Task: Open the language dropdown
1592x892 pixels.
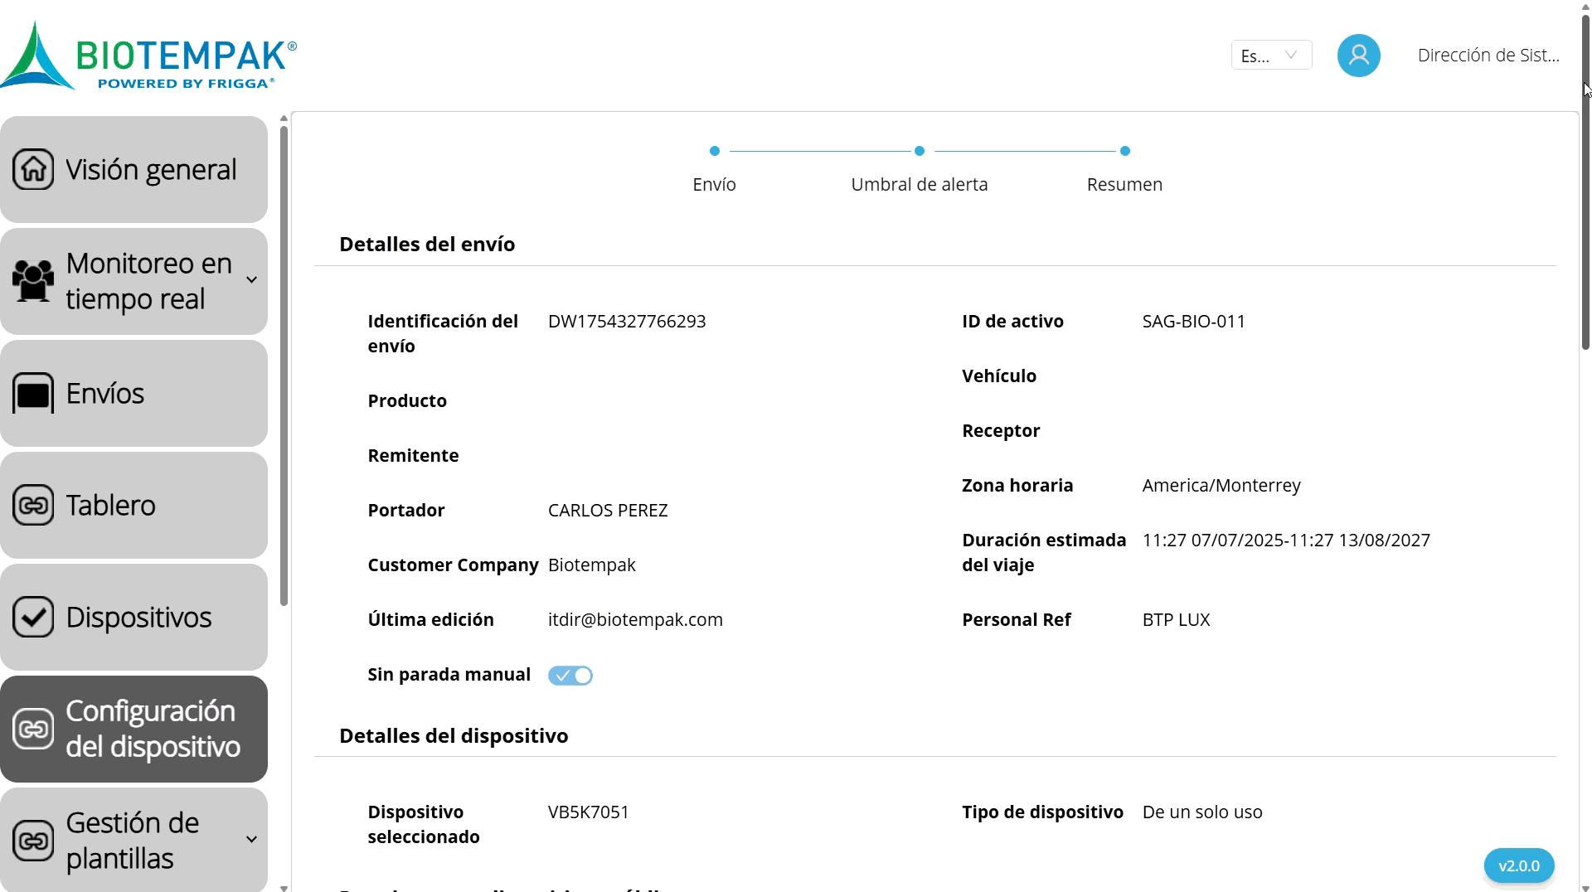Action: (x=1271, y=56)
